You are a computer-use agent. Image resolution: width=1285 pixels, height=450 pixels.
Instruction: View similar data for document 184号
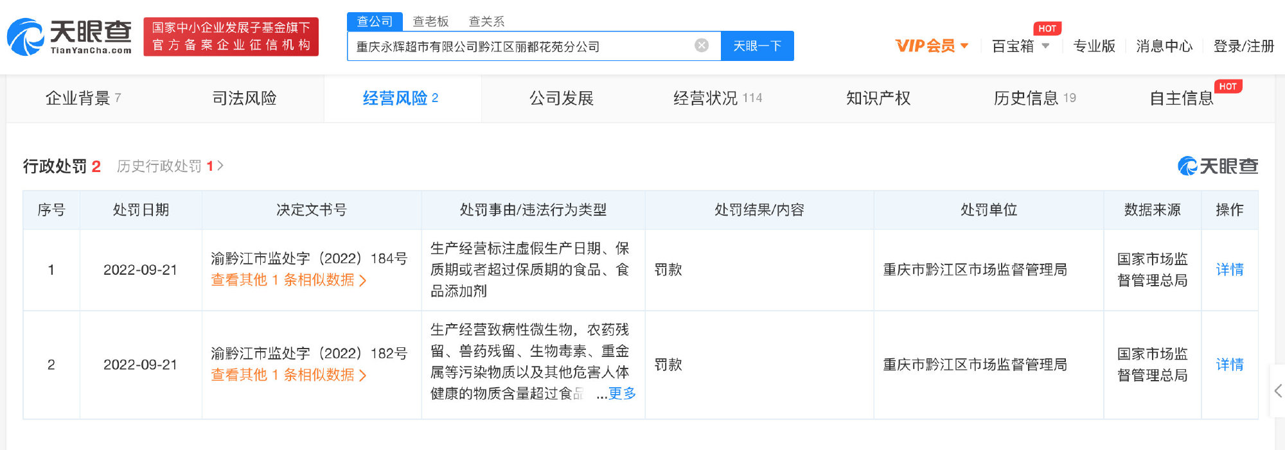click(x=288, y=281)
